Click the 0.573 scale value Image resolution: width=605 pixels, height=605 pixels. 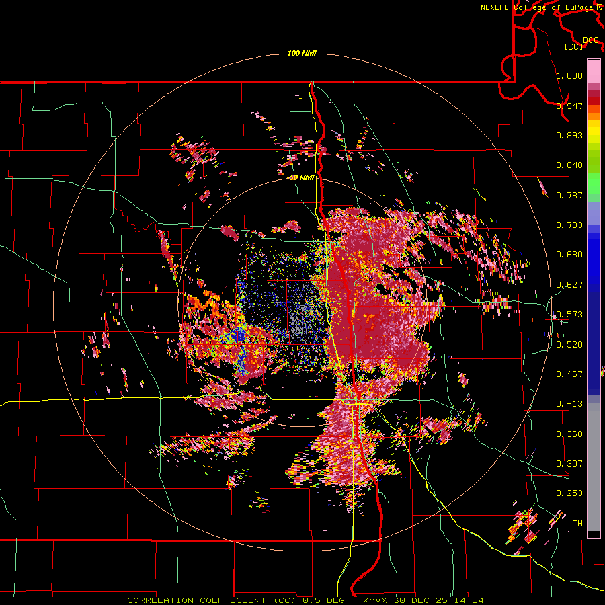(569, 314)
